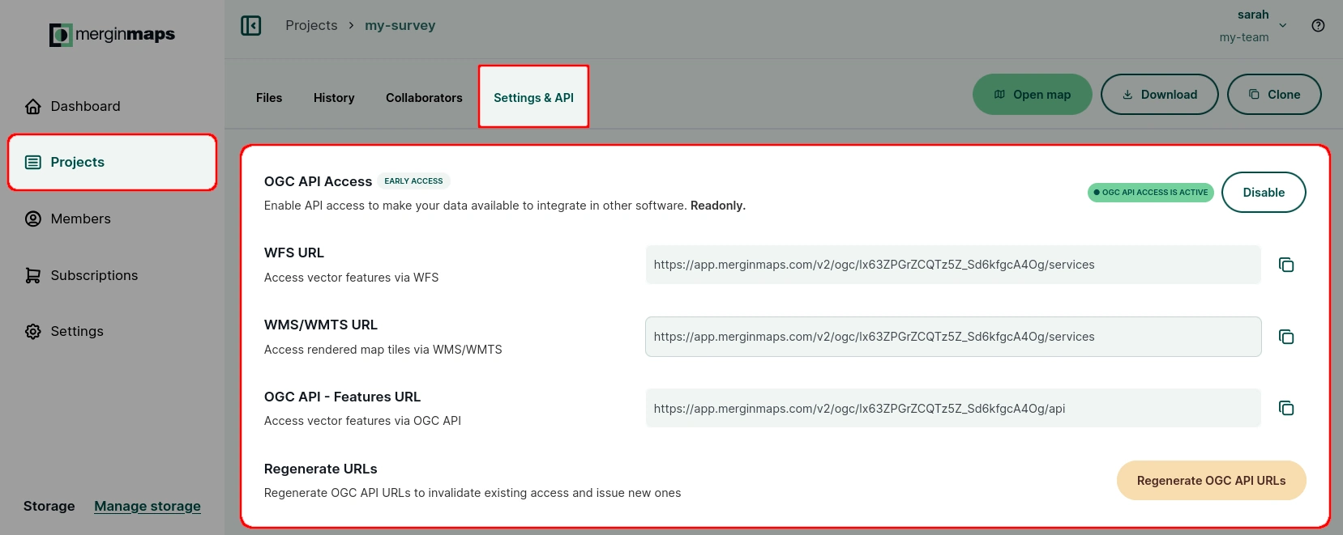Click the OGC API Access heading
This screenshot has width=1343, height=535.
point(318,181)
